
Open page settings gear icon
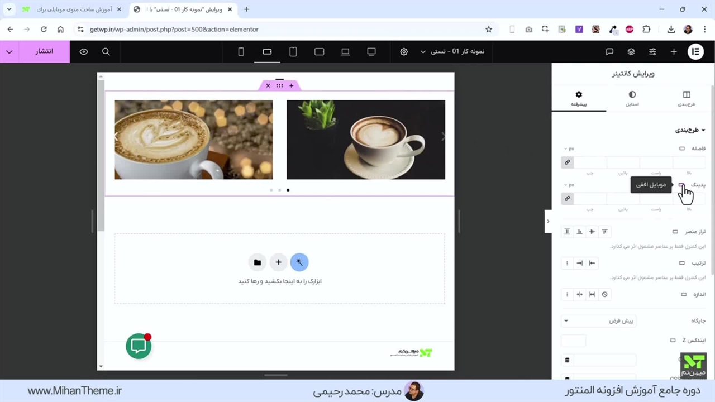pos(404,51)
